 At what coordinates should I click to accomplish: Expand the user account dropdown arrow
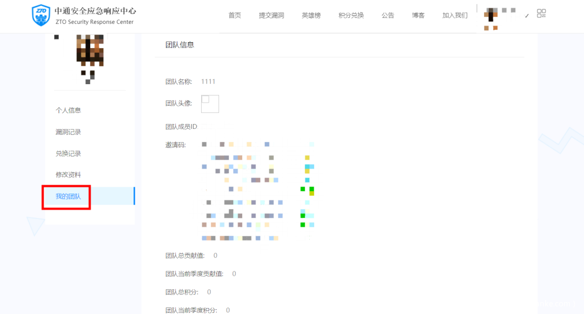[527, 16]
